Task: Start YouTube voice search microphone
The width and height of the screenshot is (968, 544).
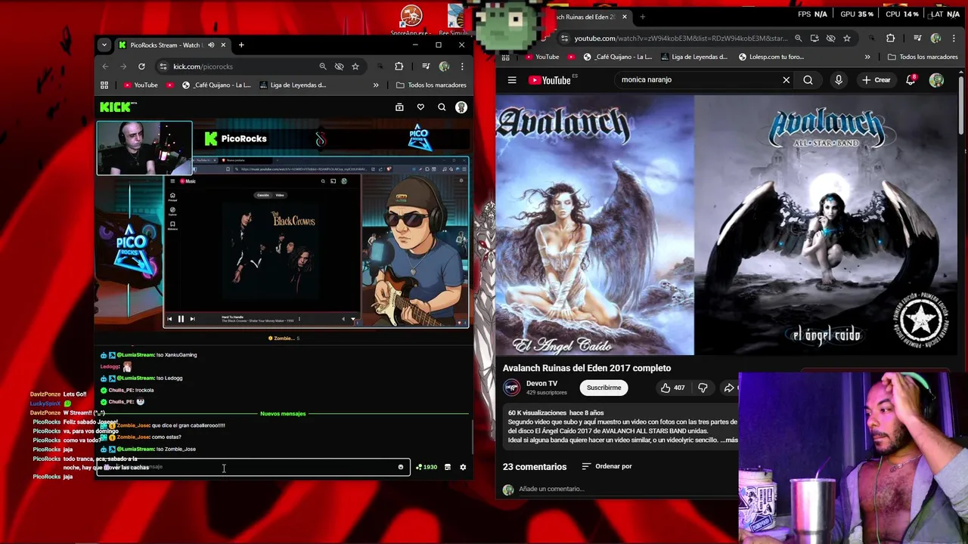Action: tap(839, 80)
